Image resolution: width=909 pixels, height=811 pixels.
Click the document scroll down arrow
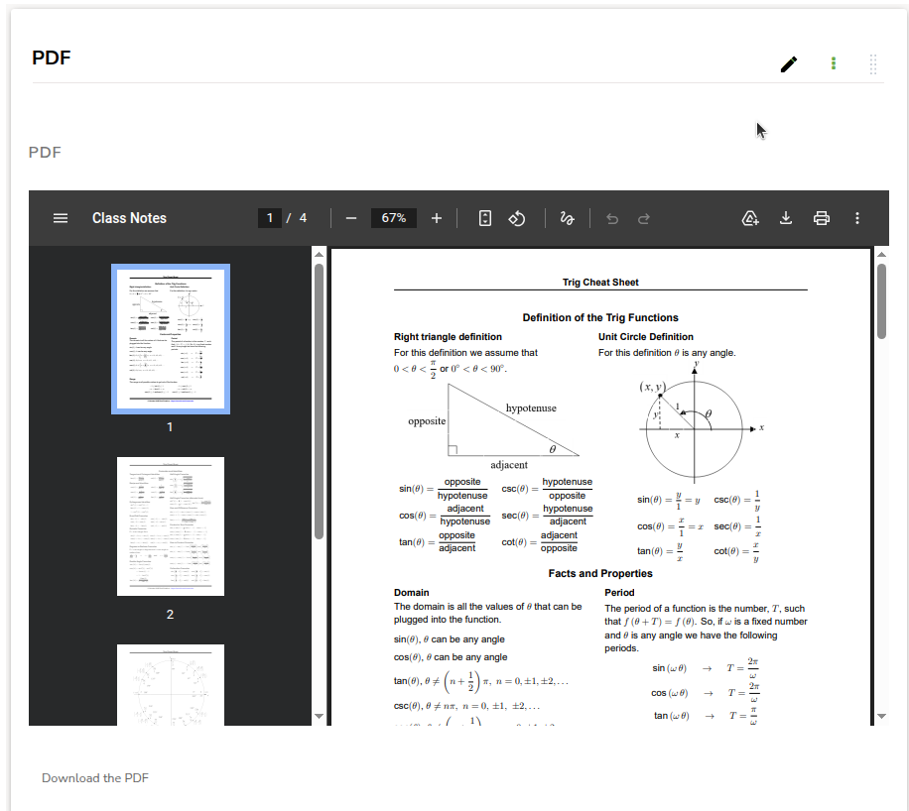tap(882, 717)
